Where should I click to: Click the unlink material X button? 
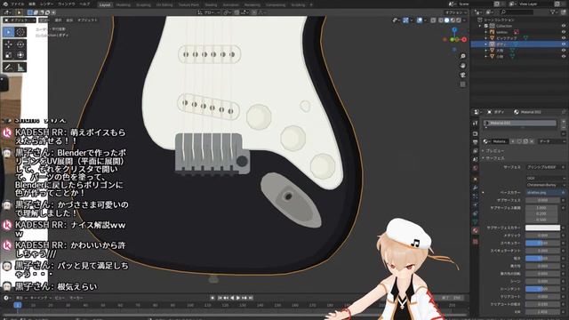[x=532, y=141]
